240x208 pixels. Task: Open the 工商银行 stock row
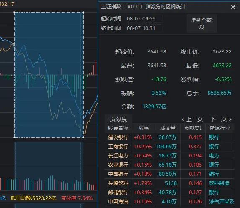pyautogui.click(x=169, y=147)
